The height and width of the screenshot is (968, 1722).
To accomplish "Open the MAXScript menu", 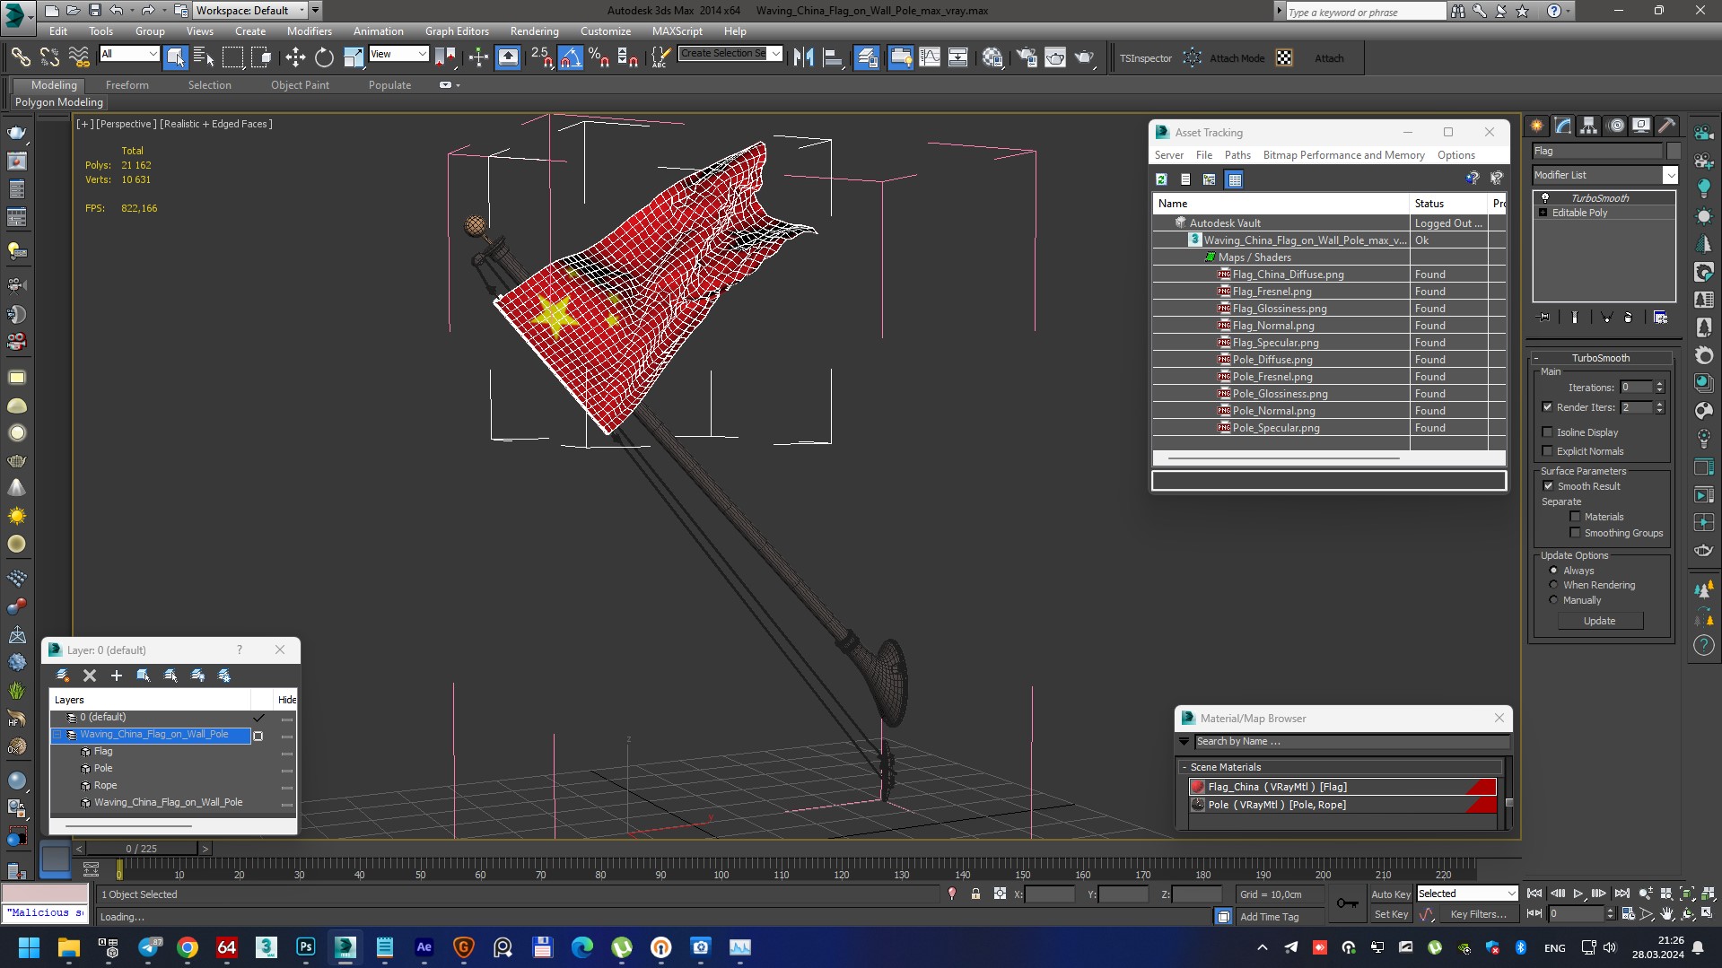I will [x=677, y=31].
